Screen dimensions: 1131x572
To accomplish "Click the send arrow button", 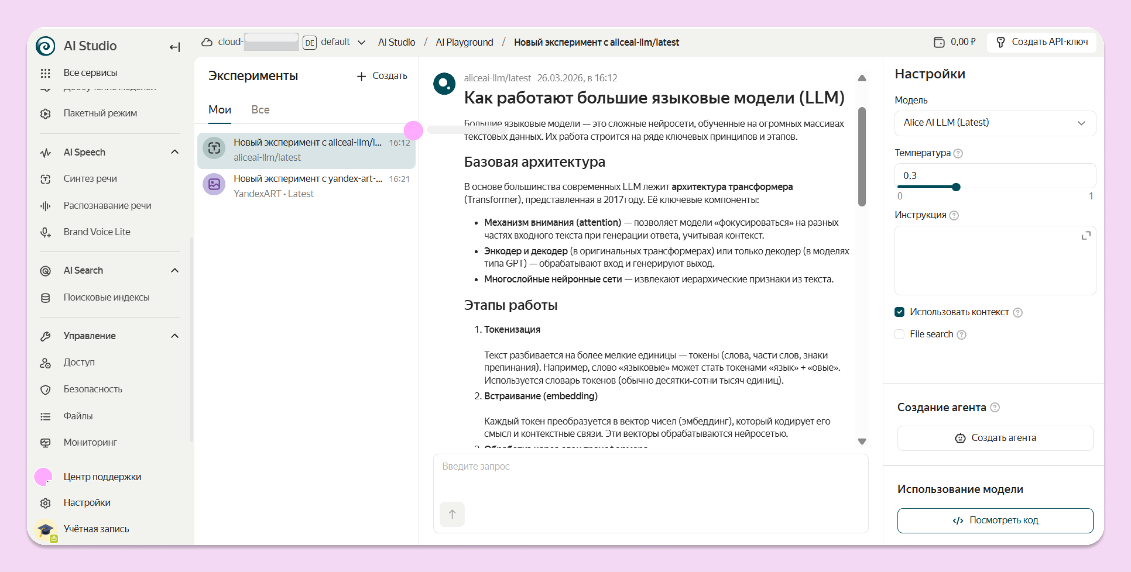I will [x=452, y=514].
